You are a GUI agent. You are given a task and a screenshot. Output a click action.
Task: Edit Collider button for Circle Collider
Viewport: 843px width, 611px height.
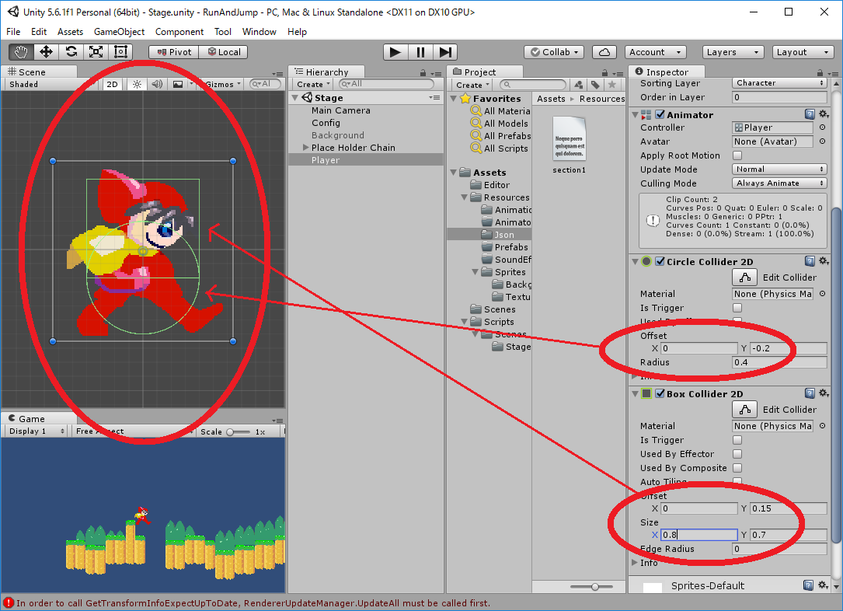744,278
